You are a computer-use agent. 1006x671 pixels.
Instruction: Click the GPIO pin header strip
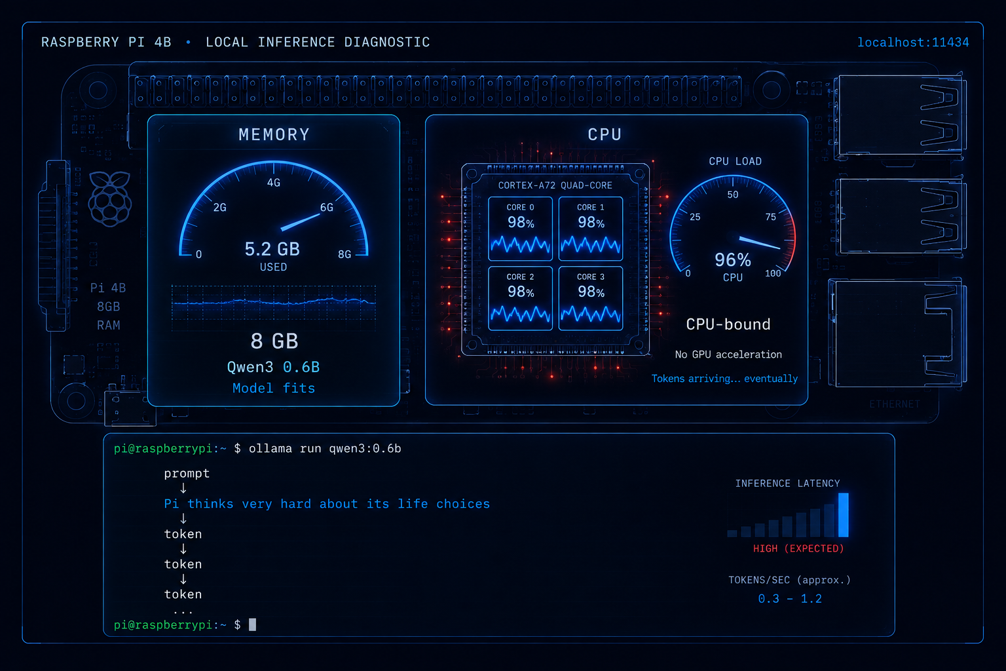point(438,90)
